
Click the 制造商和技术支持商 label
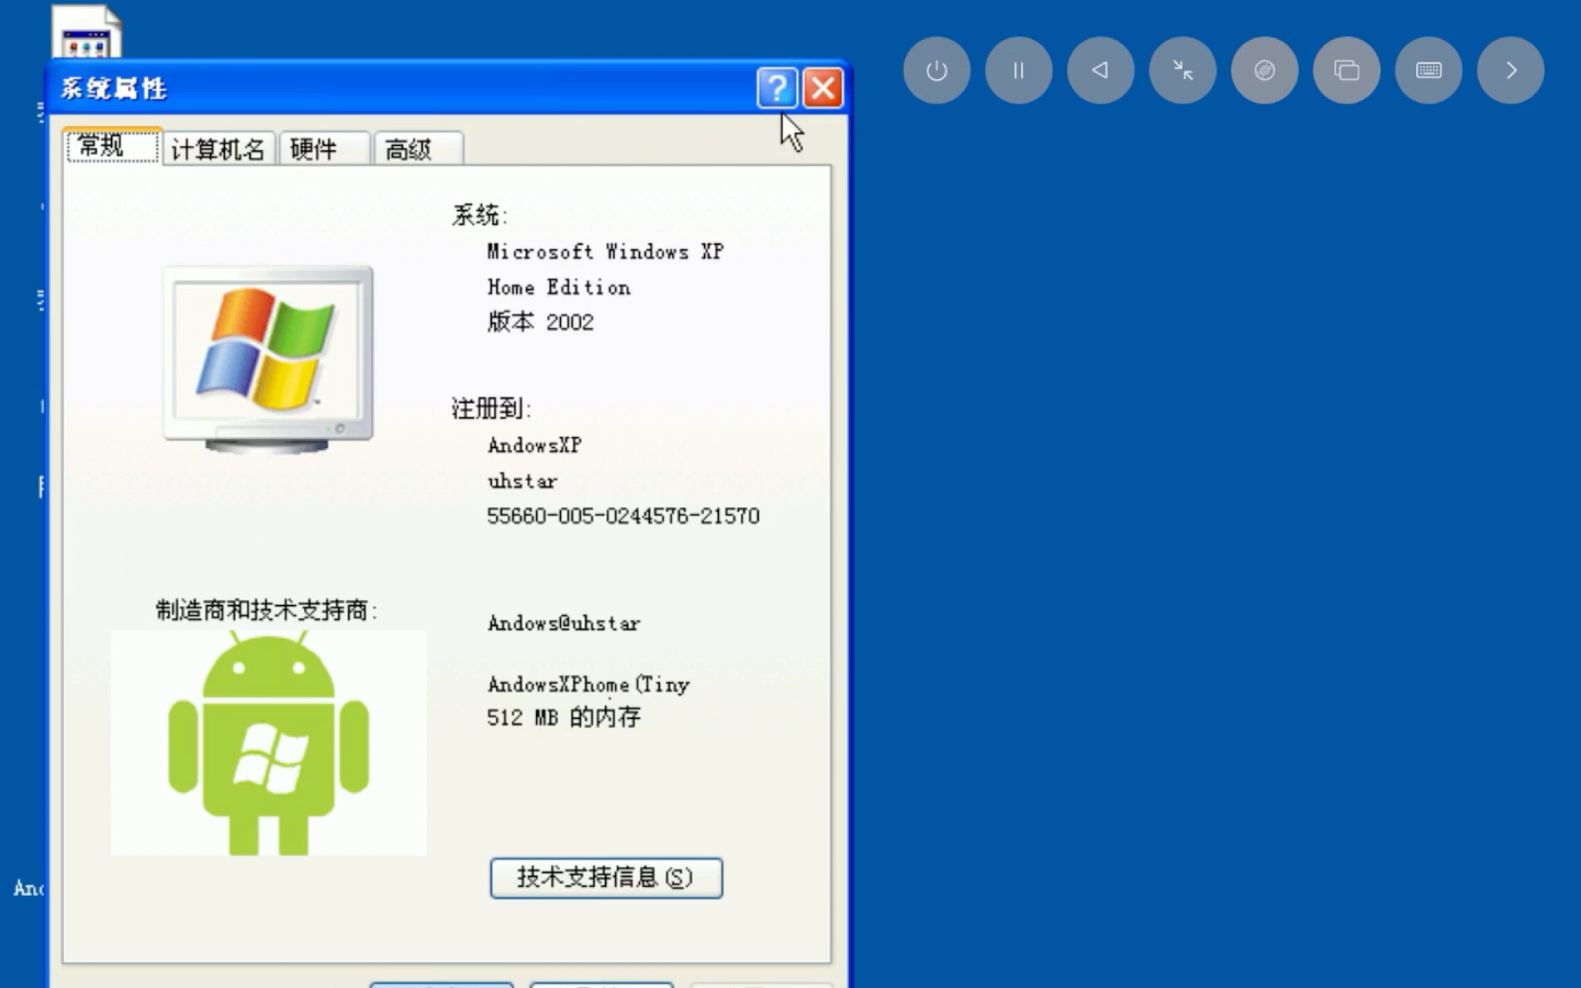[x=266, y=610]
